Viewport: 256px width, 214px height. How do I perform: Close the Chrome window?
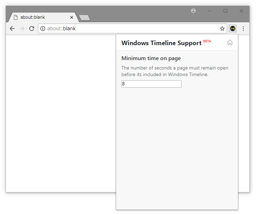[x=241, y=11]
